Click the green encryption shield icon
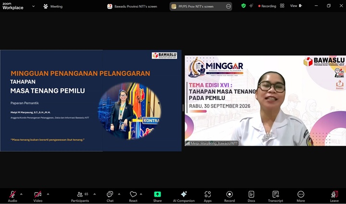346x204 pixels. click(x=243, y=6)
